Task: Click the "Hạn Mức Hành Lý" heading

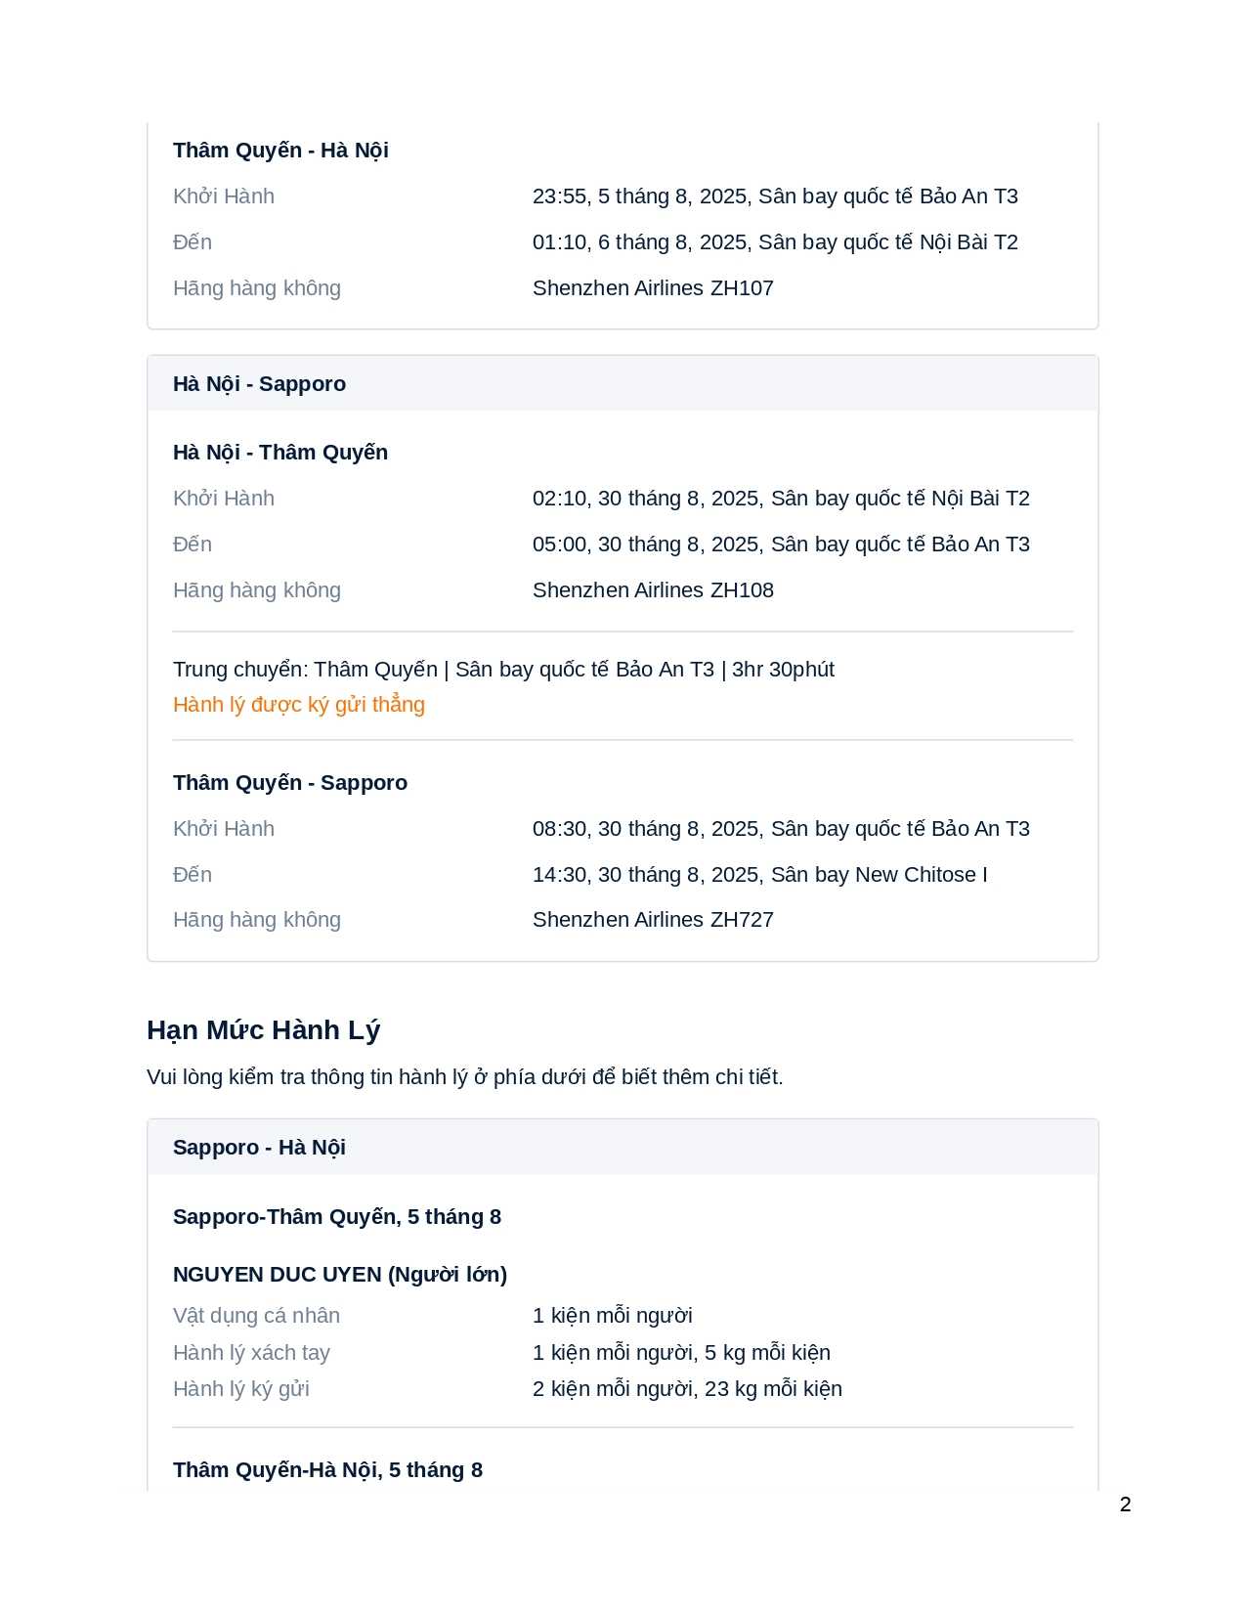Action: (263, 1030)
